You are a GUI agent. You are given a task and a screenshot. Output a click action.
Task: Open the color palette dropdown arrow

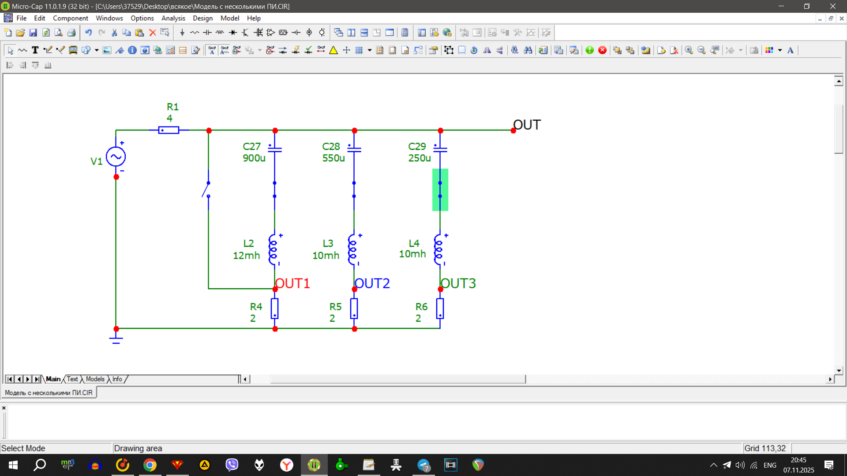point(780,50)
